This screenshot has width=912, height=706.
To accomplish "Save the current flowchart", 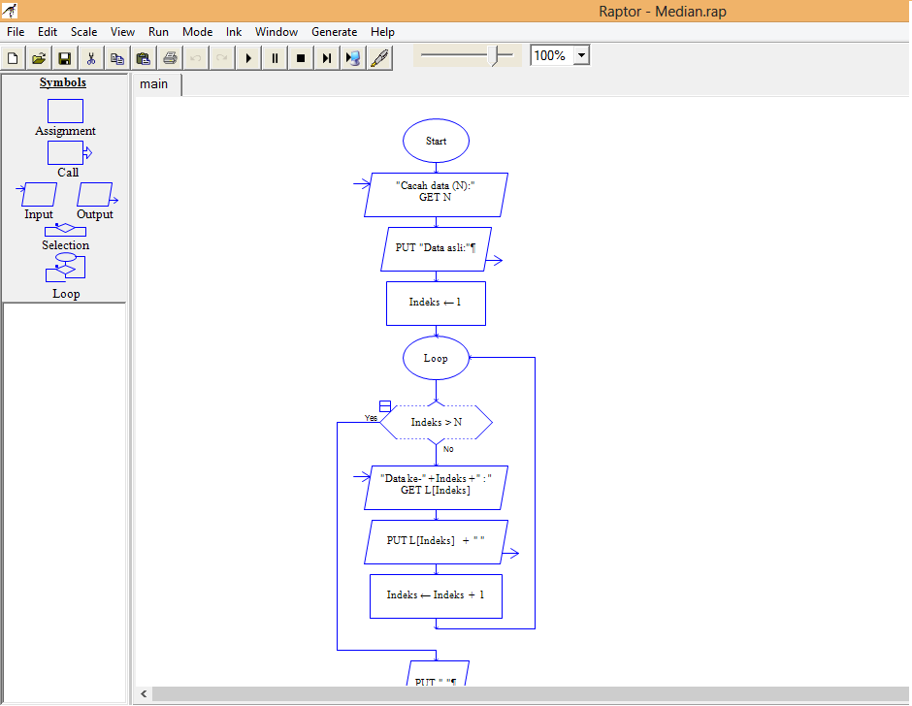I will pos(64,57).
